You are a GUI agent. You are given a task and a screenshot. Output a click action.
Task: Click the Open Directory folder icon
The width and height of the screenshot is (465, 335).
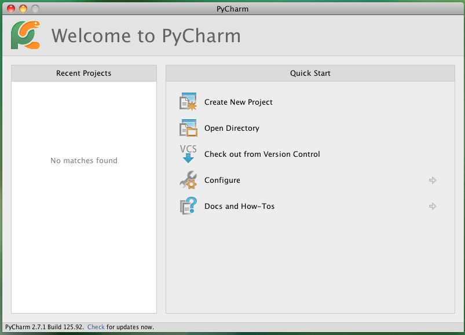click(x=188, y=128)
